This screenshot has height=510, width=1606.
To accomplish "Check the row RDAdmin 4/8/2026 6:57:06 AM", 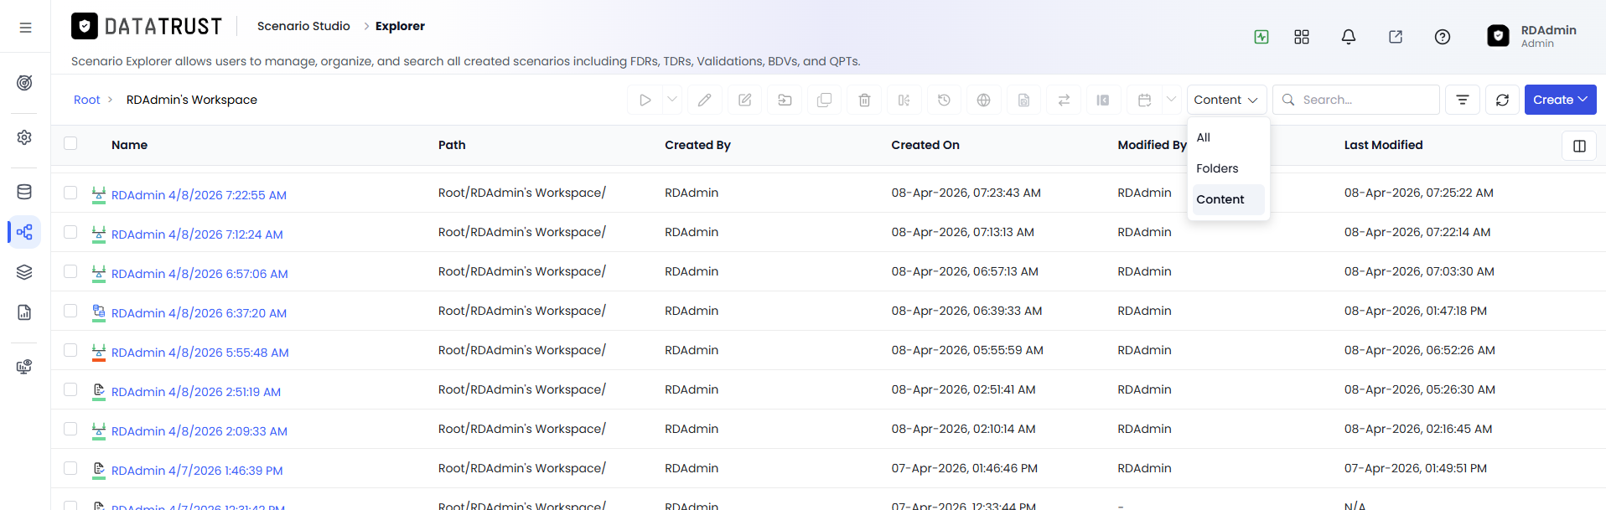I will tap(70, 271).
